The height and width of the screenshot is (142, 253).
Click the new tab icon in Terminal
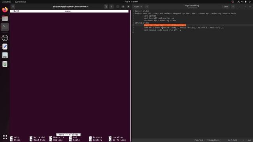coord(13,7)
